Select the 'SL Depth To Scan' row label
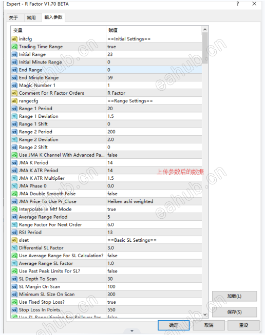This screenshot has width=265, height=335. tap(37, 279)
